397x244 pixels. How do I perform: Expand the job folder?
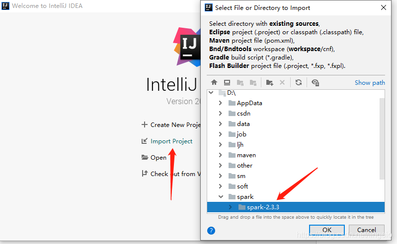click(220, 134)
